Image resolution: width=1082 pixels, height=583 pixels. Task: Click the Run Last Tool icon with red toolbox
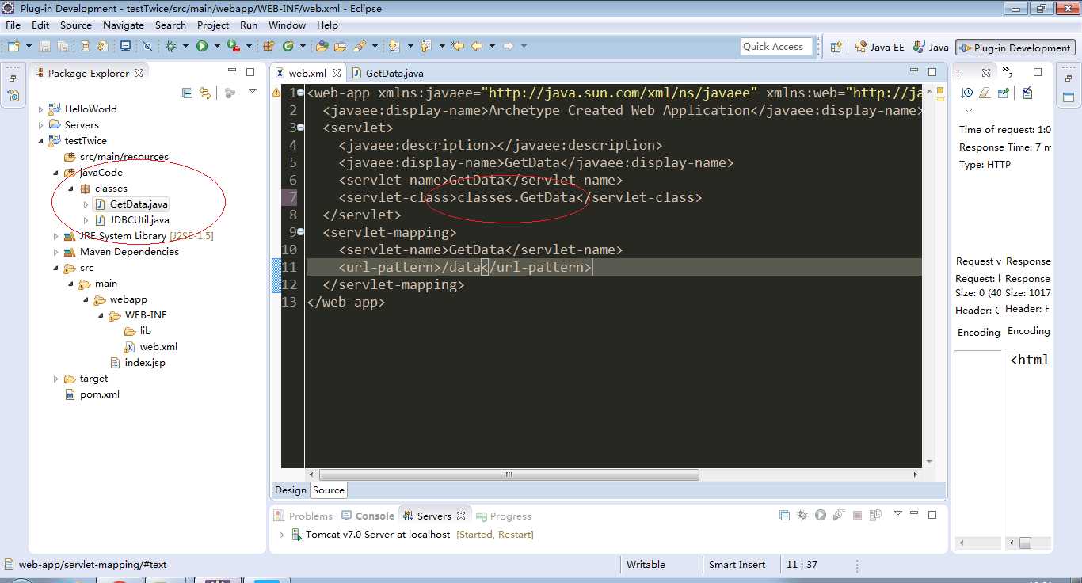[234, 47]
